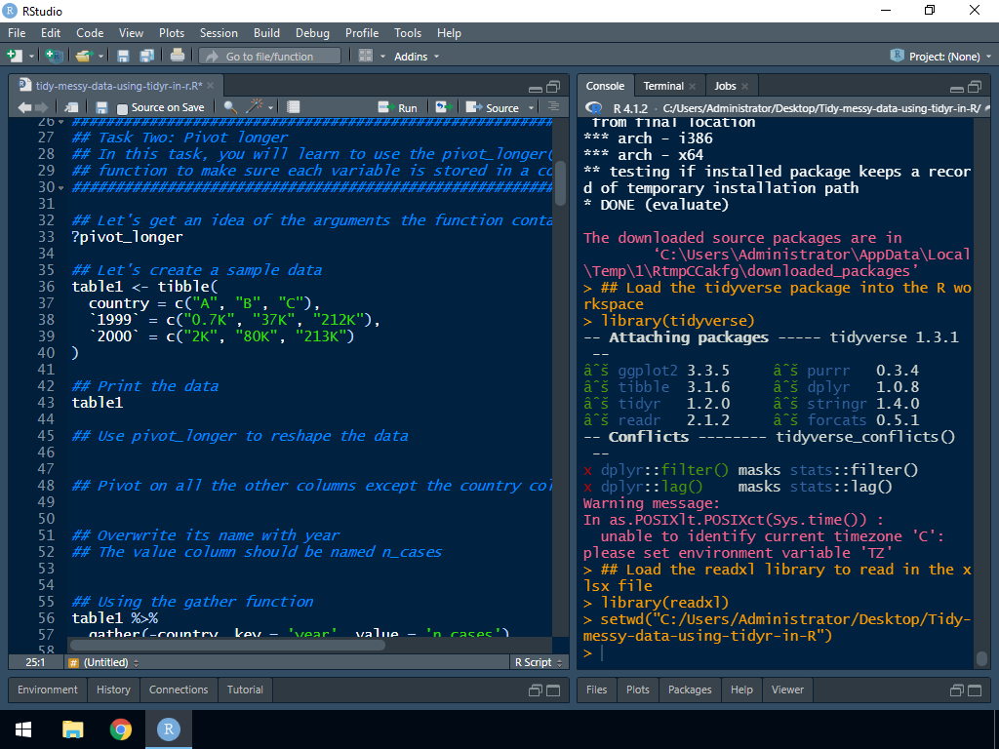Click the Run button
This screenshot has width=999, height=749.
(399, 107)
